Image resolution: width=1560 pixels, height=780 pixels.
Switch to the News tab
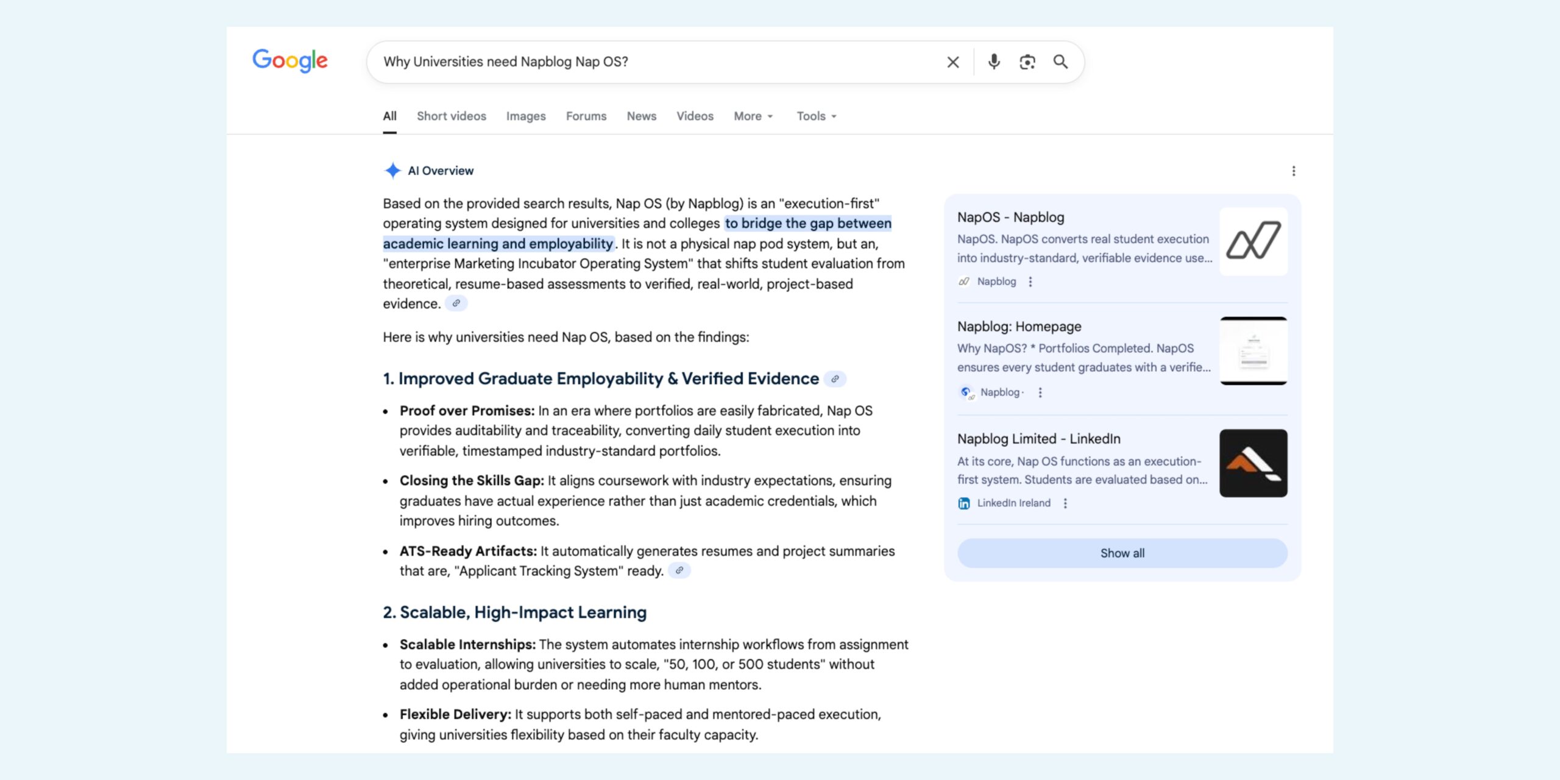[641, 116]
